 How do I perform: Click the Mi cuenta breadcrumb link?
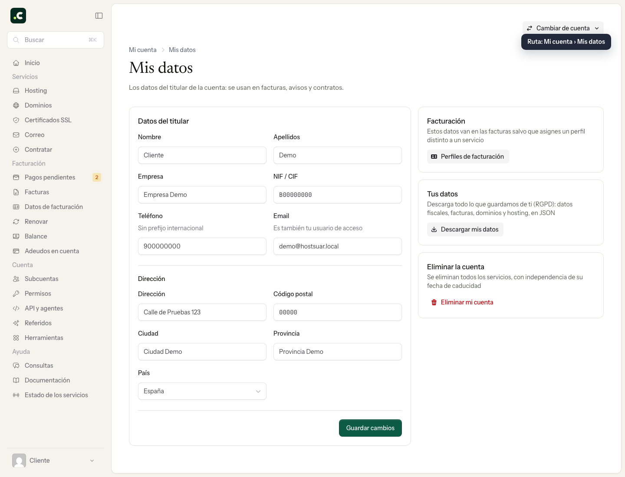(143, 50)
